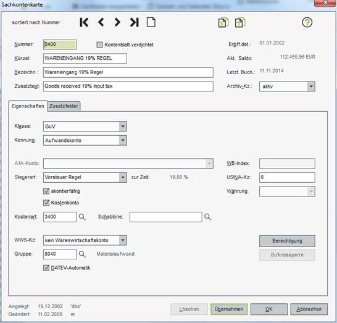Click the Übernehmen button
This screenshot has height=323, width=337.
(229, 309)
